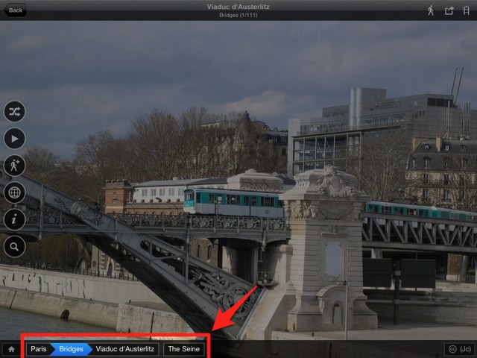This screenshot has width=477, height=358.
Task: Open The Seine tag
Action: (x=184, y=349)
